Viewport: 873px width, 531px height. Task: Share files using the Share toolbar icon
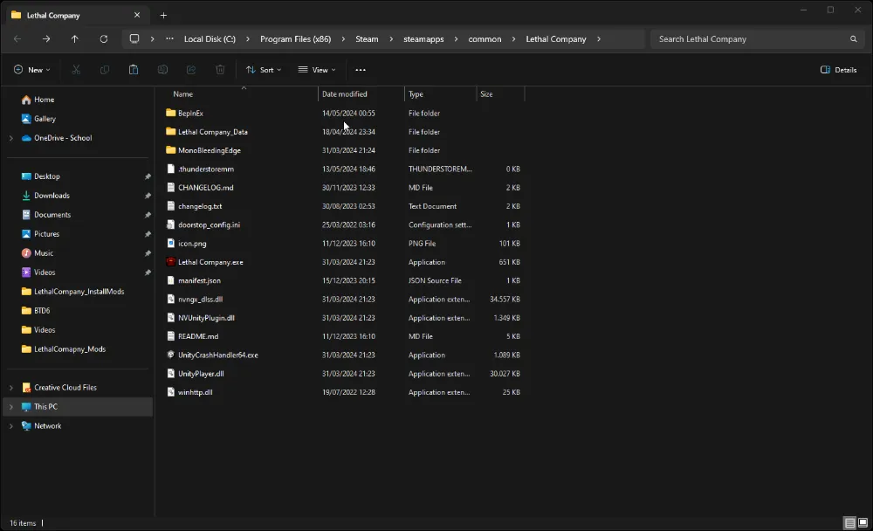[192, 70]
